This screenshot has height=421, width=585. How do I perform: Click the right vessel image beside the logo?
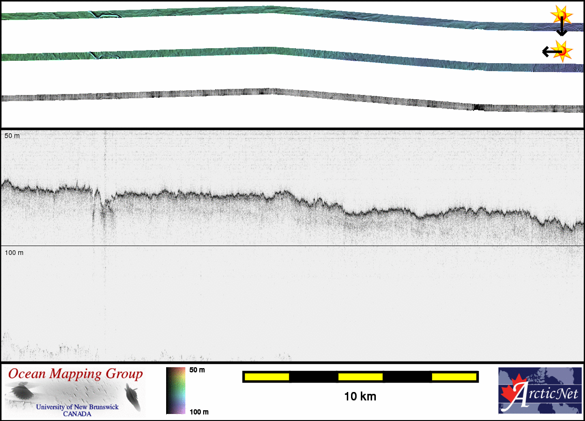132,396
